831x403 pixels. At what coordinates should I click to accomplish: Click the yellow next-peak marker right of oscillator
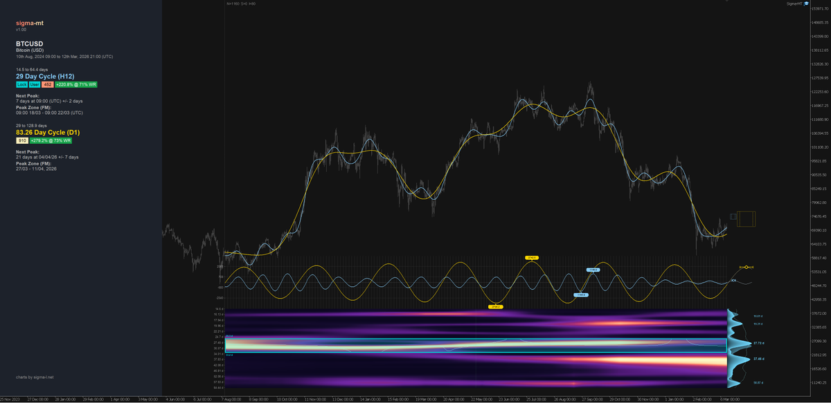[746, 267]
